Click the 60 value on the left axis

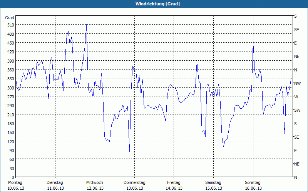pos(12,159)
